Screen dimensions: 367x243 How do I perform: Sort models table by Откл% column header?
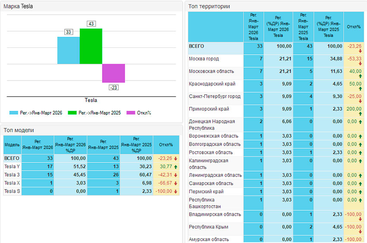coord(166,145)
